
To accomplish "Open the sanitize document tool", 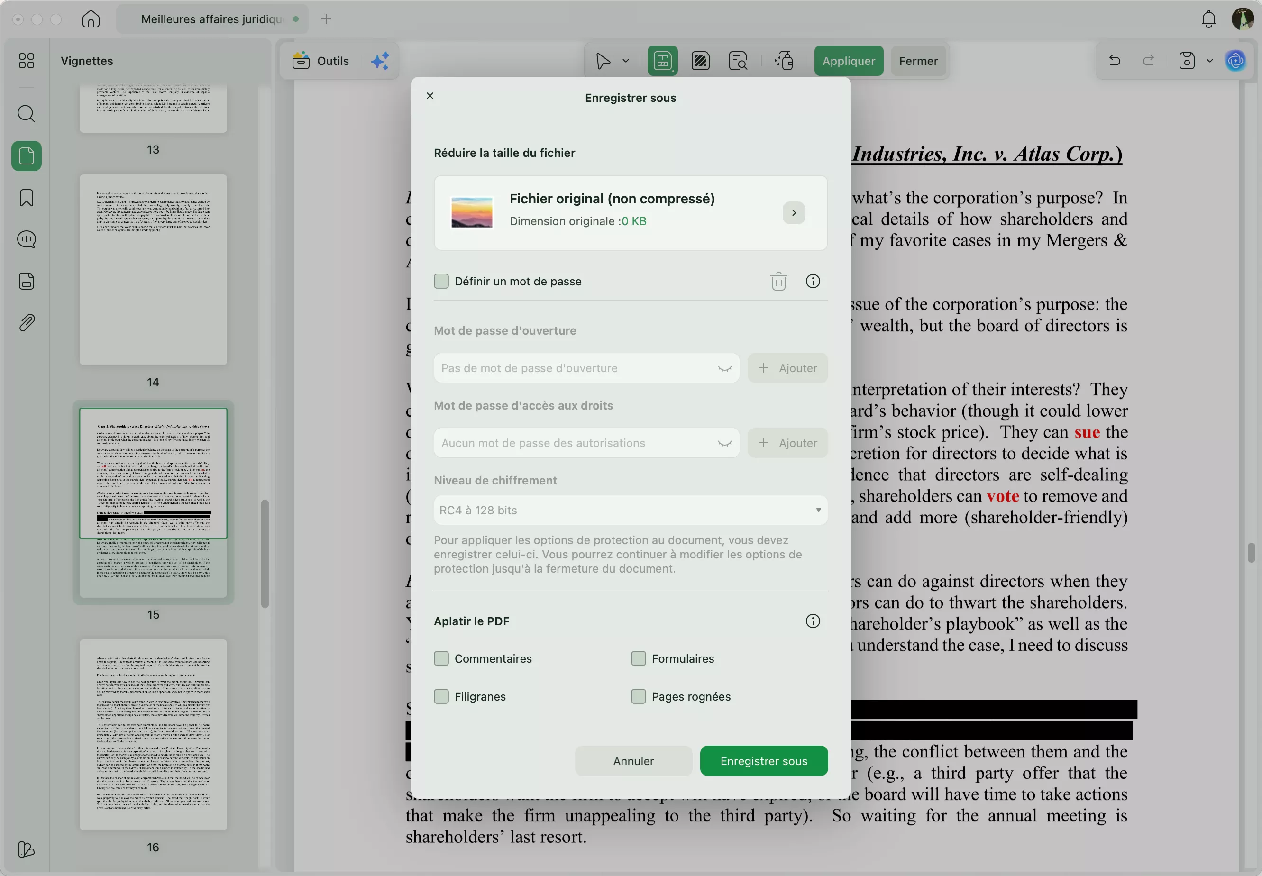I will (783, 60).
